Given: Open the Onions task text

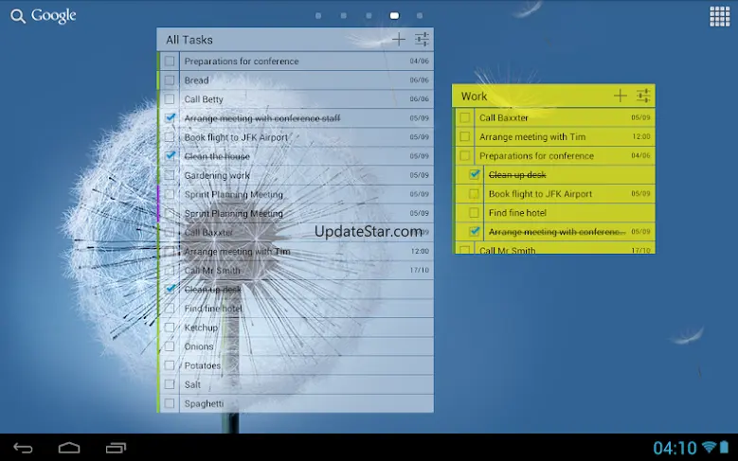Looking at the screenshot, I should [199, 346].
